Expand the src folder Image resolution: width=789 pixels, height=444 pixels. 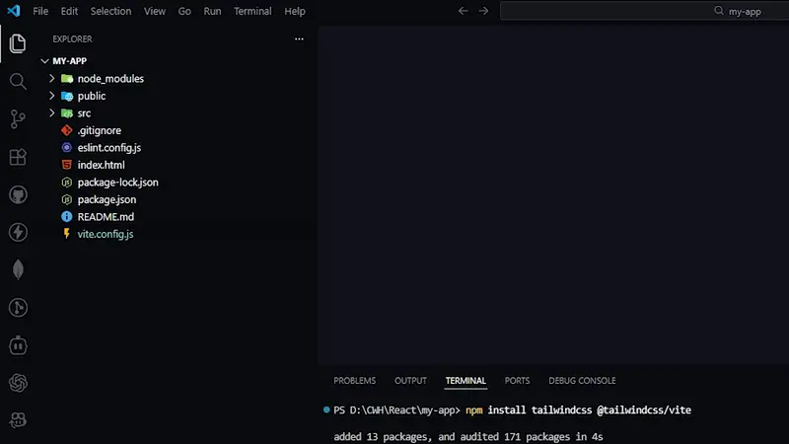pyautogui.click(x=84, y=113)
